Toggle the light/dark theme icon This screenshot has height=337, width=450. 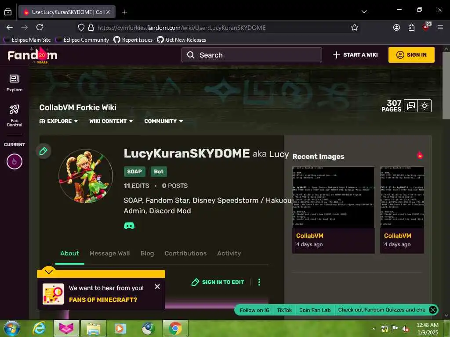[425, 106]
